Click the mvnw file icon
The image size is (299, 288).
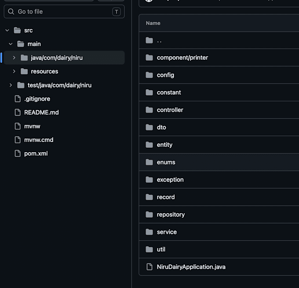pyautogui.click(x=18, y=126)
